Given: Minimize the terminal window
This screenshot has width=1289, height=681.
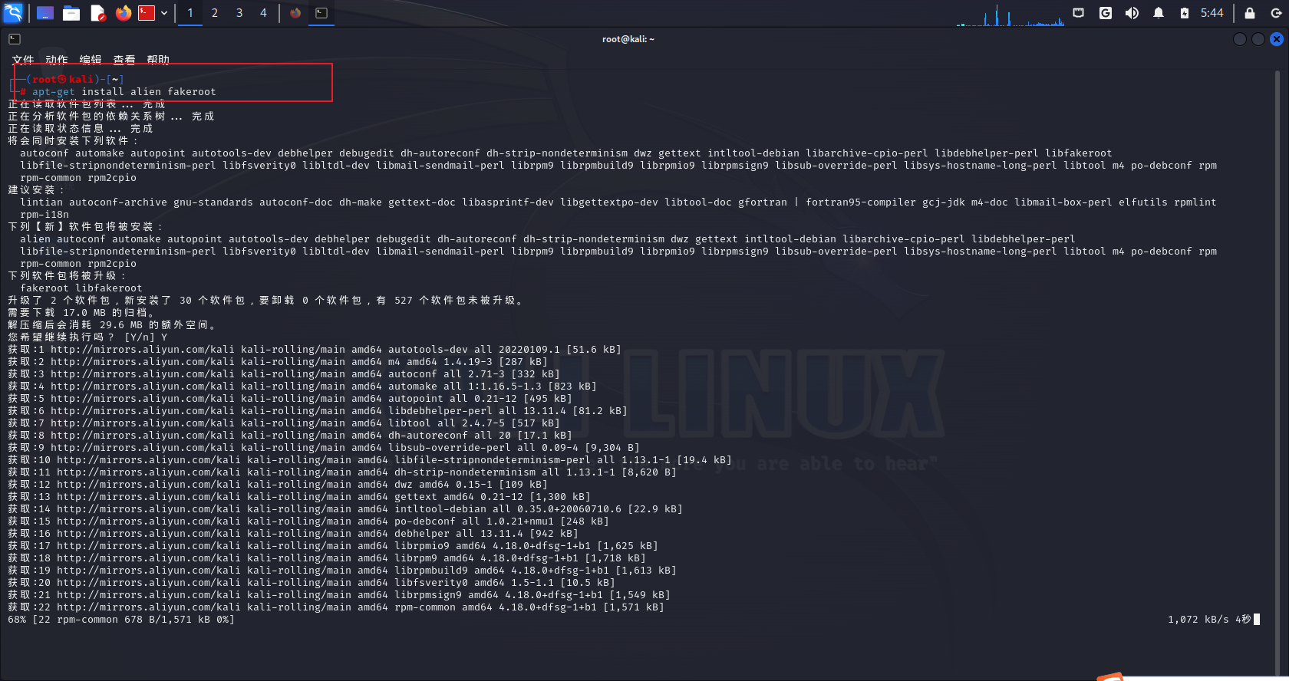Looking at the screenshot, I should coord(1240,39).
